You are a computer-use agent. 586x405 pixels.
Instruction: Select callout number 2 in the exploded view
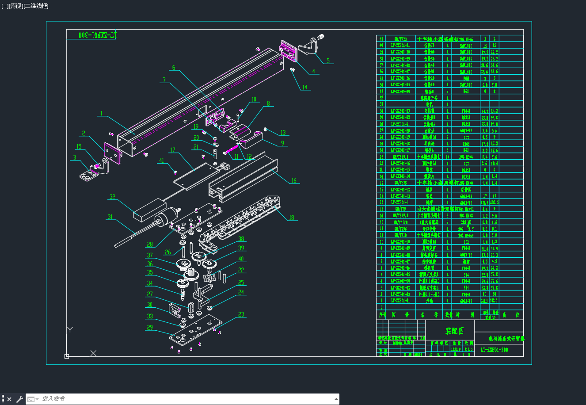83,133
